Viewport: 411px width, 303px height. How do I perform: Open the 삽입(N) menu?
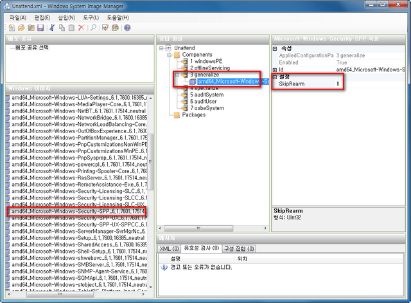tap(67, 17)
